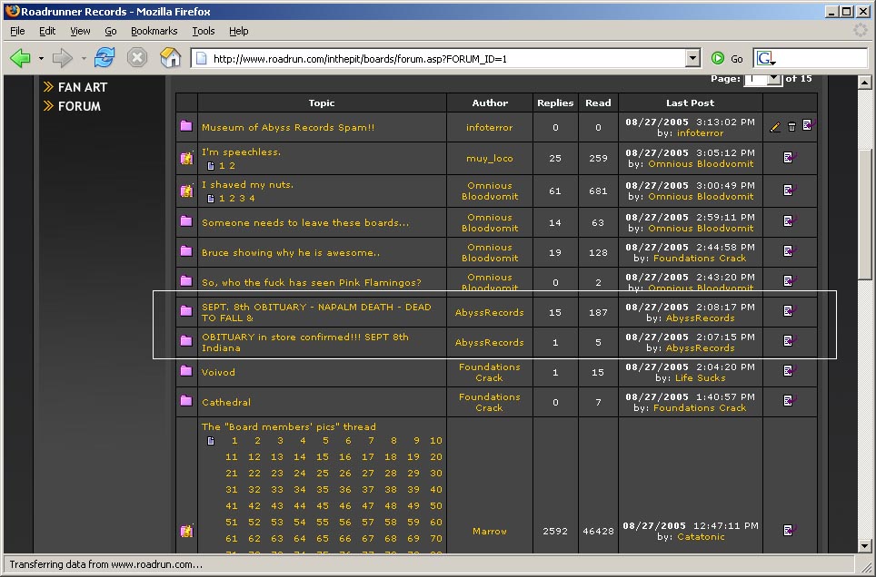
Task: Open the Tools menu
Action: click(x=204, y=31)
